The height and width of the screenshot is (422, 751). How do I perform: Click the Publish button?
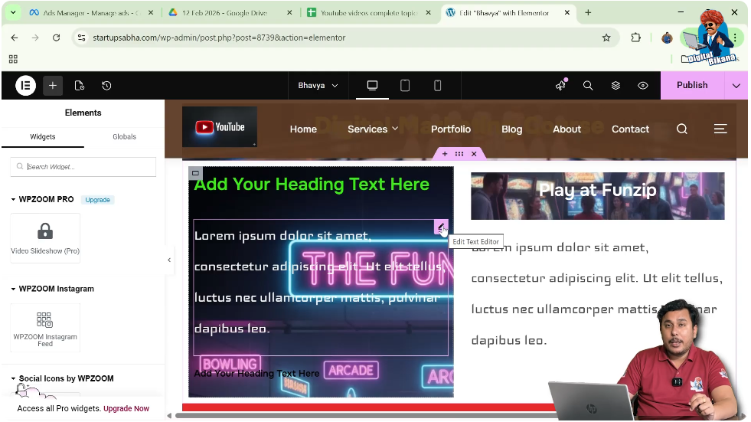pyautogui.click(x=691, y=86)
